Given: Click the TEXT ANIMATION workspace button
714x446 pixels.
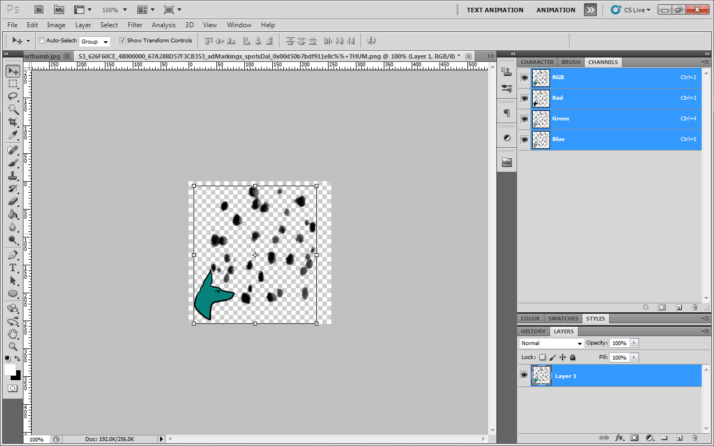Looking at the screenshot, I should click(x=495, y=10).
